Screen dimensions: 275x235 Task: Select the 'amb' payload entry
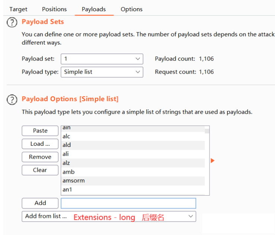pos(133,172)
